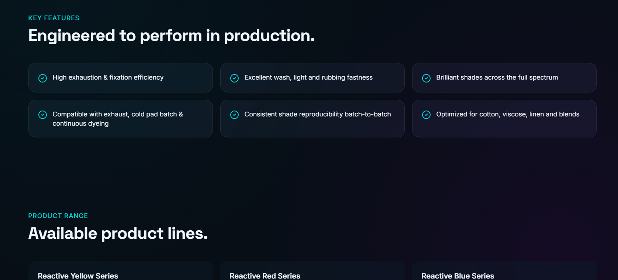618x280 pixels.
Task: Select the cold pad batch & continuous dyeing card
Action: click(x=121, y=119)
